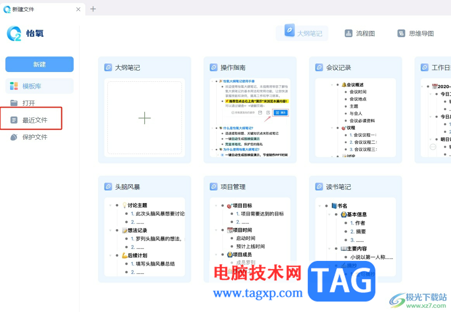451x312 pixels.
Task: Click the 会议必读资料 line
Action: (362, 120)
